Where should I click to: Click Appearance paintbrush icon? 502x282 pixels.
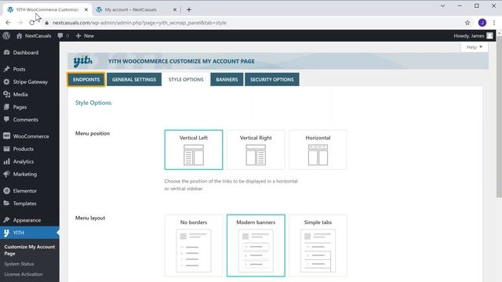coord(7,220)
